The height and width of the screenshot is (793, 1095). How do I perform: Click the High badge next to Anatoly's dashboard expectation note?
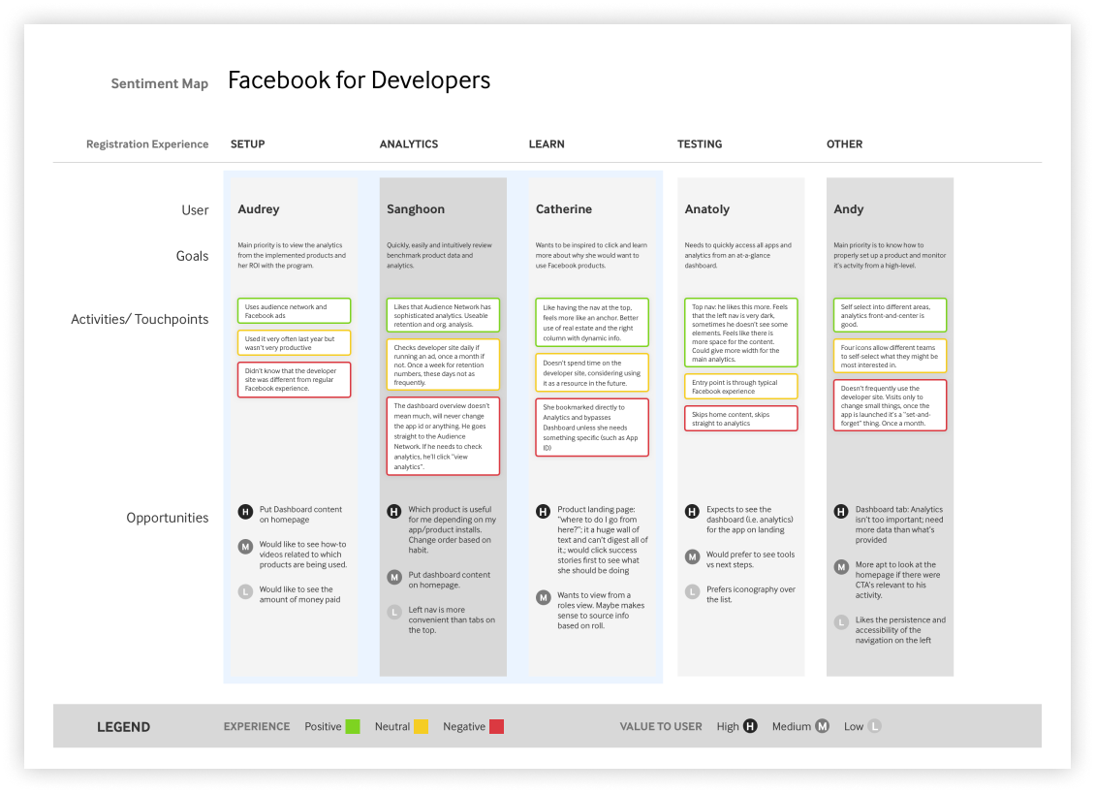[x=691, y=510]
